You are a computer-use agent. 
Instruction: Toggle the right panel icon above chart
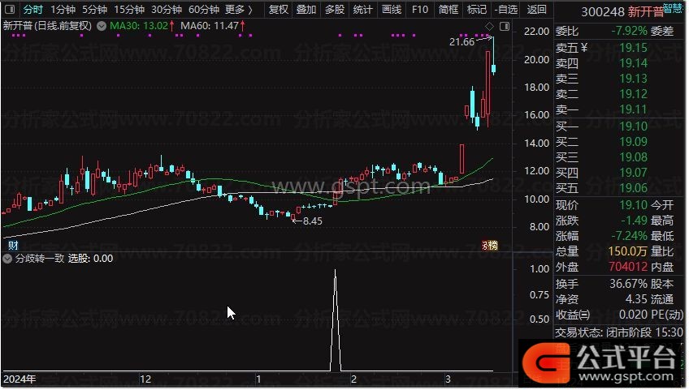point(505,26)
